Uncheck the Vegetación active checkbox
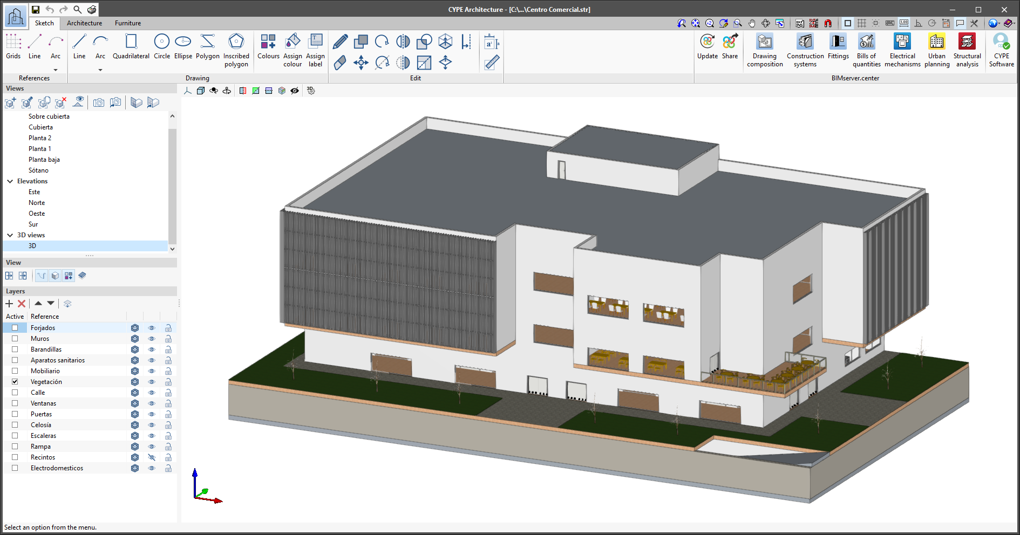The height and width of the screenshot is (535, 1020). click(x=15, y=382)
